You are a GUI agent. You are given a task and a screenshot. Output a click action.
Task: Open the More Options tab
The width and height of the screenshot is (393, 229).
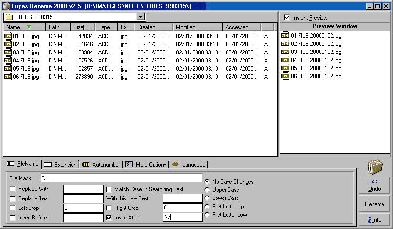pos(146,165)
